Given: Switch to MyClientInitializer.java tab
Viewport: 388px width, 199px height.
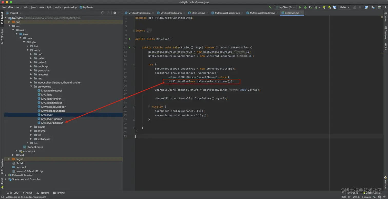Looking at the screenshot, I should (139, 13).
